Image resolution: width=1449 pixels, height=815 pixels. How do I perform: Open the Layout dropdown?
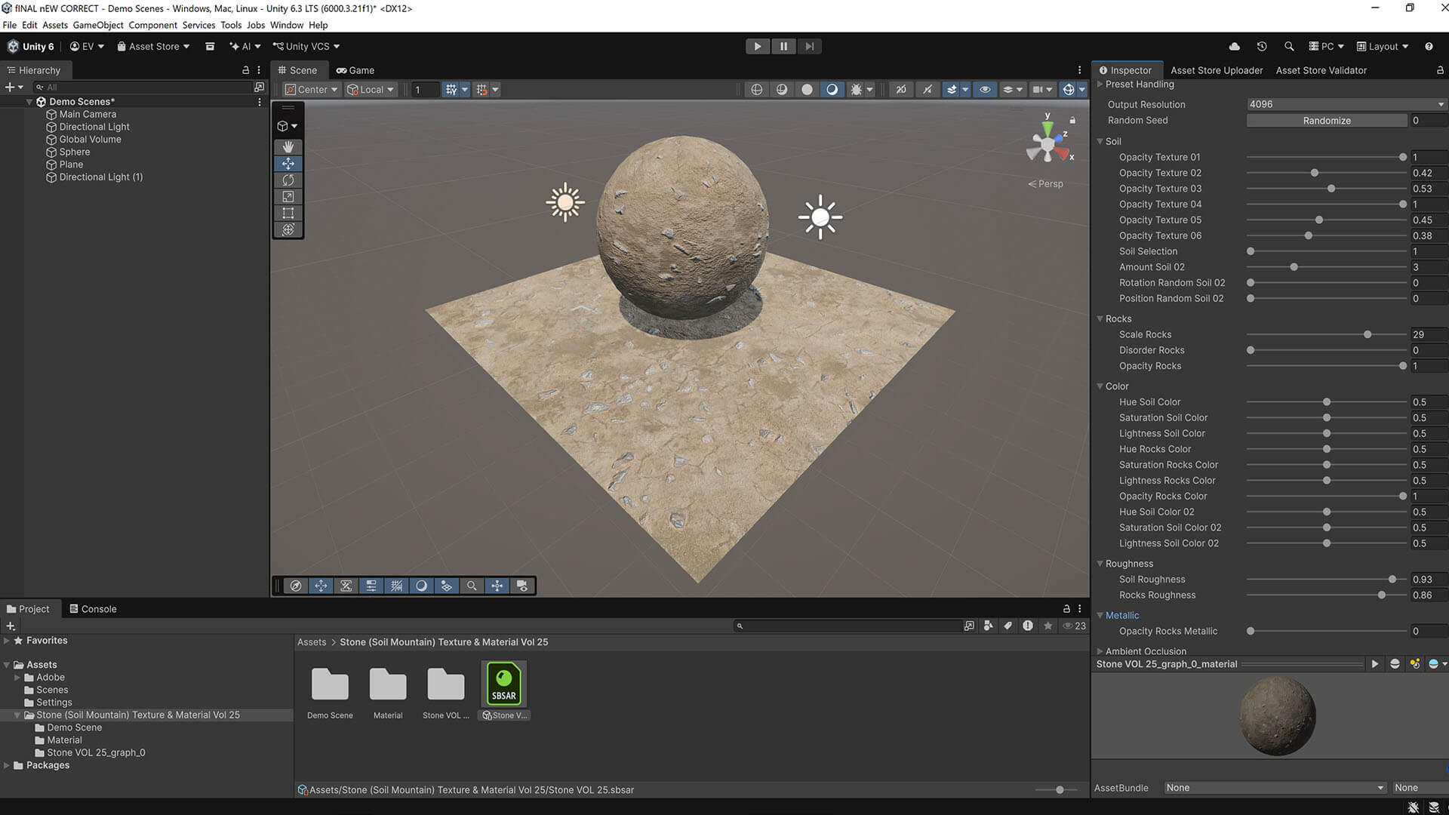pos(1383,46)
